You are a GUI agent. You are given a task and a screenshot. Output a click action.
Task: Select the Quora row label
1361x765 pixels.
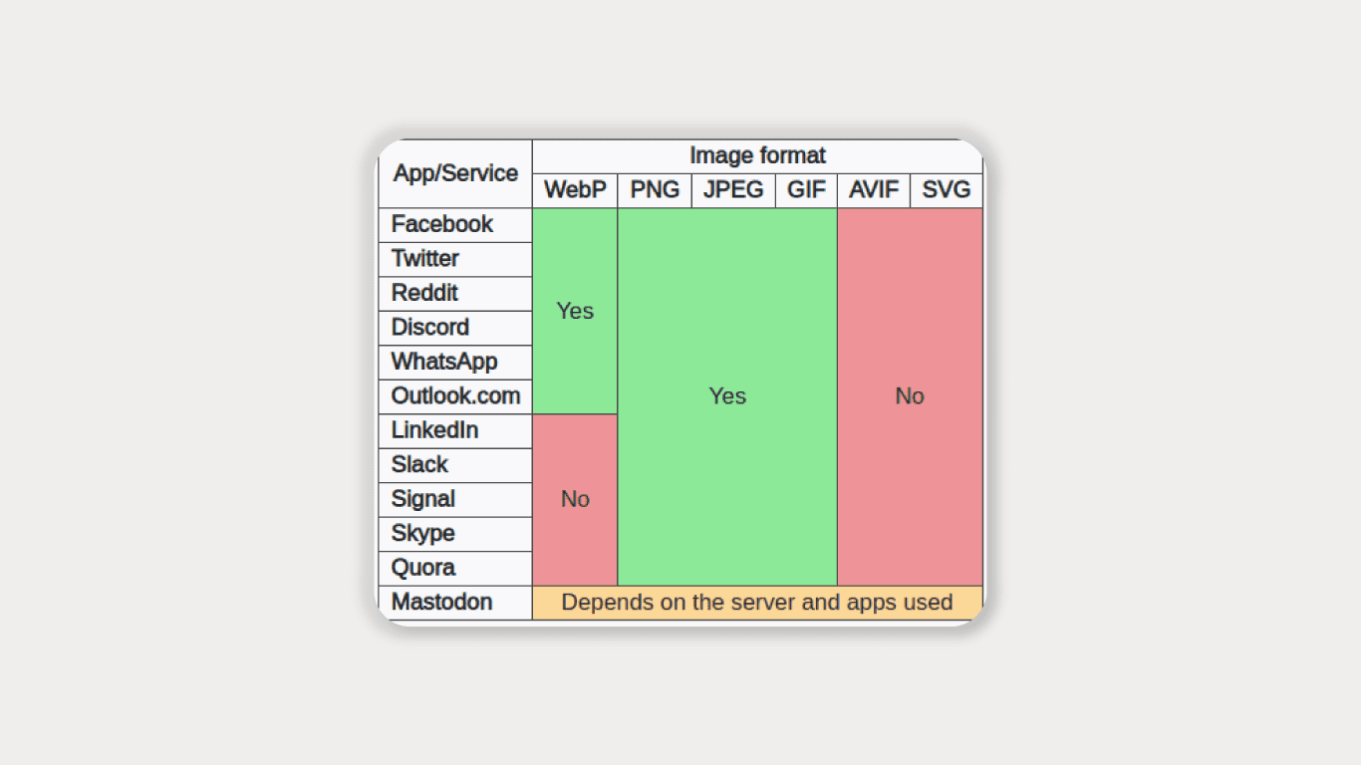pyautogui.click(x=455, y=569)
